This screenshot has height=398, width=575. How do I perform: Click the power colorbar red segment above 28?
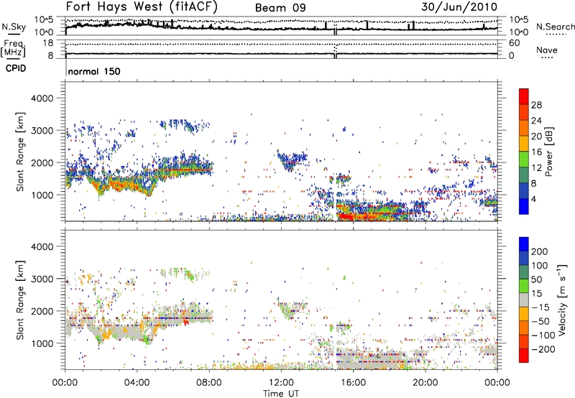(524, 96)
